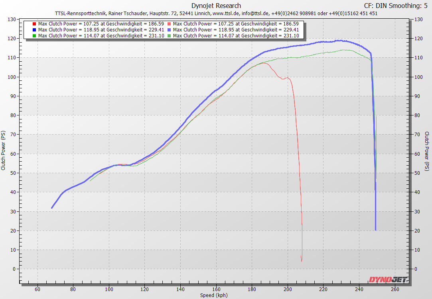Click the DYNOJET logo in the chart corner
432x299 pixels.
(x=387, y=279)
